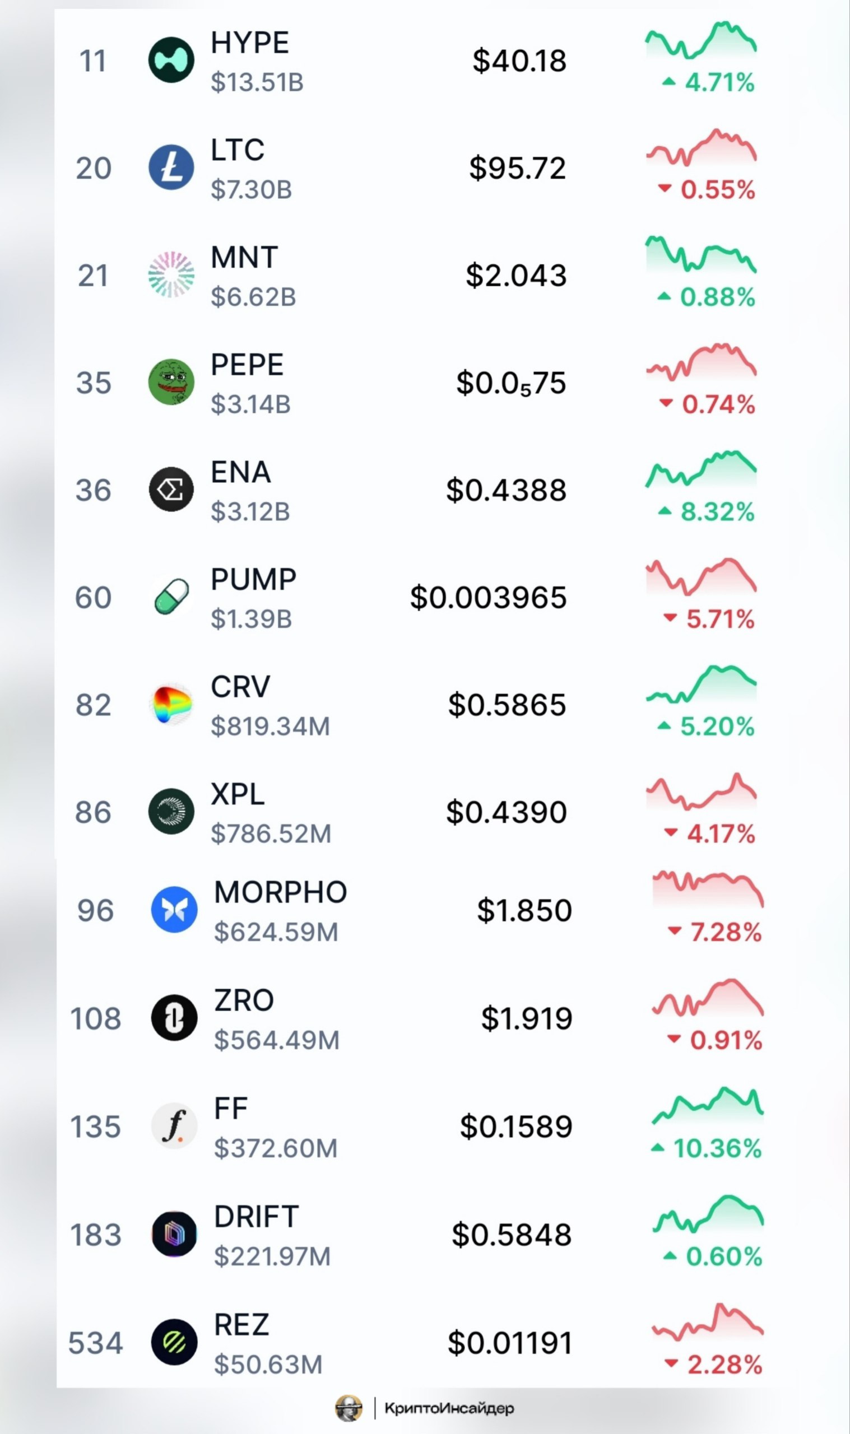This screenshot has height=1434, width=850.
Task: Click the ZRO coin logo icon
Action: 174,1018
